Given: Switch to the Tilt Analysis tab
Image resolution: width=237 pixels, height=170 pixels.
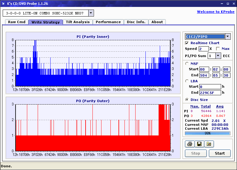Looking at the screenshot, I should click(x=78, y=22).
